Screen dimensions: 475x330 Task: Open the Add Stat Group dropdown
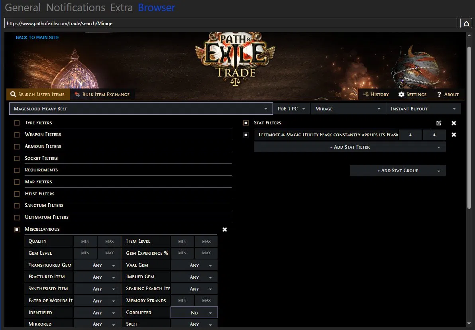(x=398, y=171)
